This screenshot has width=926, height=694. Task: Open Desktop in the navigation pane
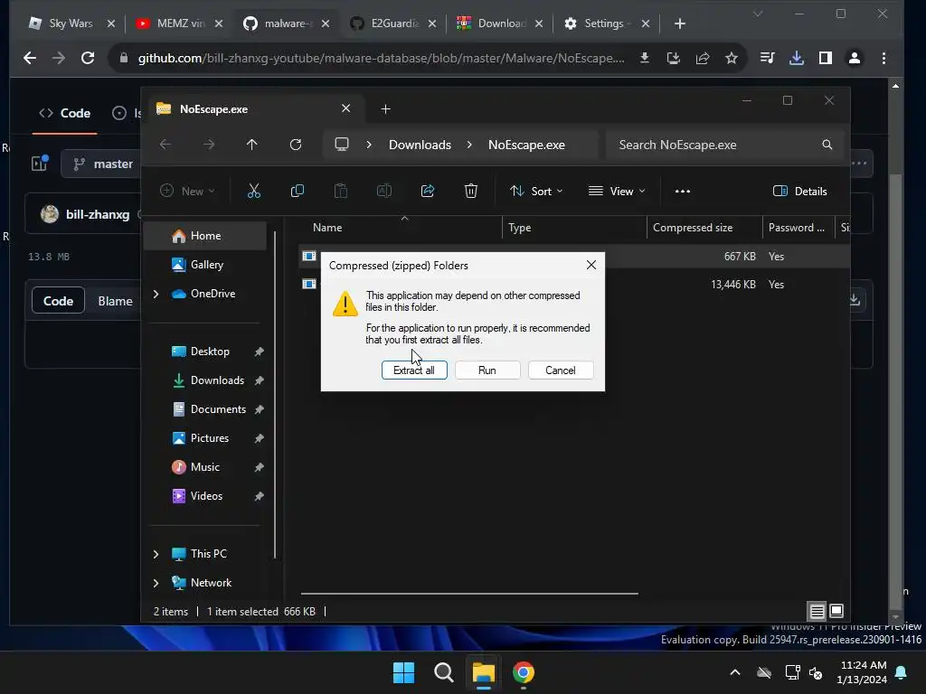point(207,352)
